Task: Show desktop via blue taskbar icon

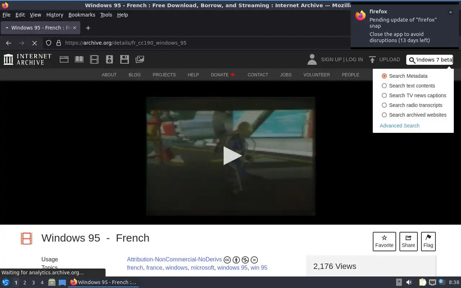Action: (x=62, y=282)
